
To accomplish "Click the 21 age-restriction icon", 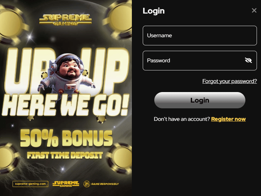I will pyautogui.click(x=87, y=184).
